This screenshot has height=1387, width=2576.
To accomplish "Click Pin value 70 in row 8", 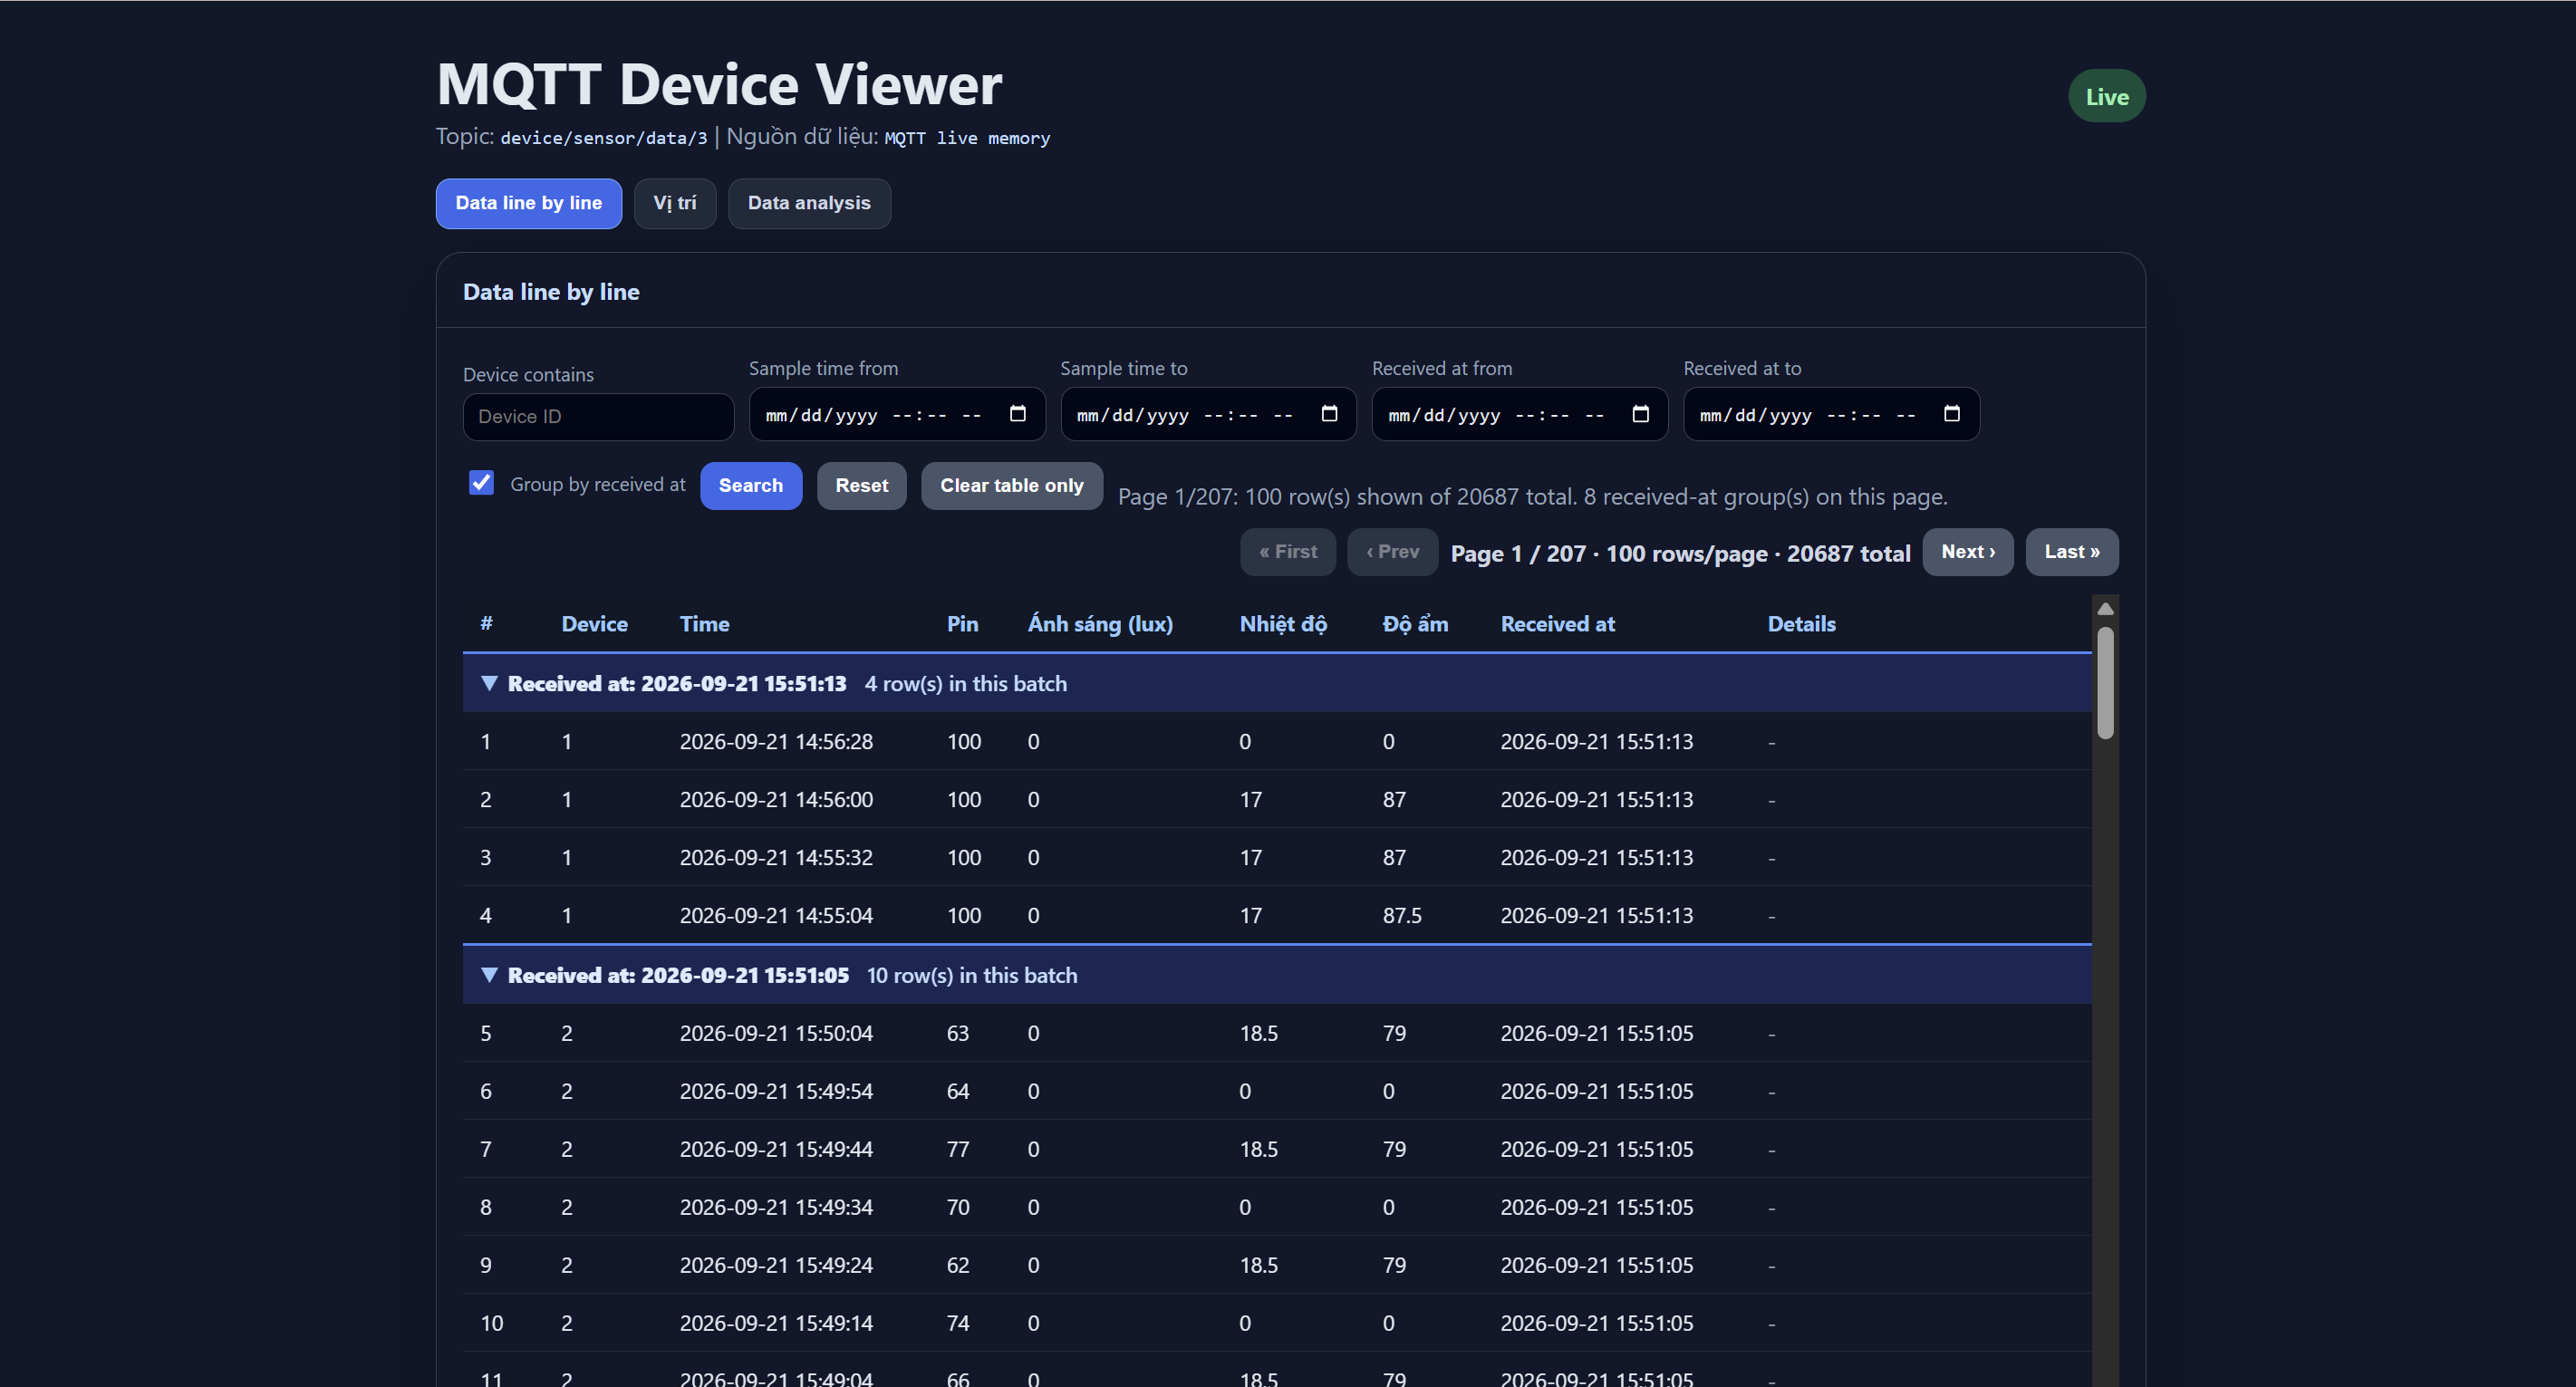I will point(958,1208).
